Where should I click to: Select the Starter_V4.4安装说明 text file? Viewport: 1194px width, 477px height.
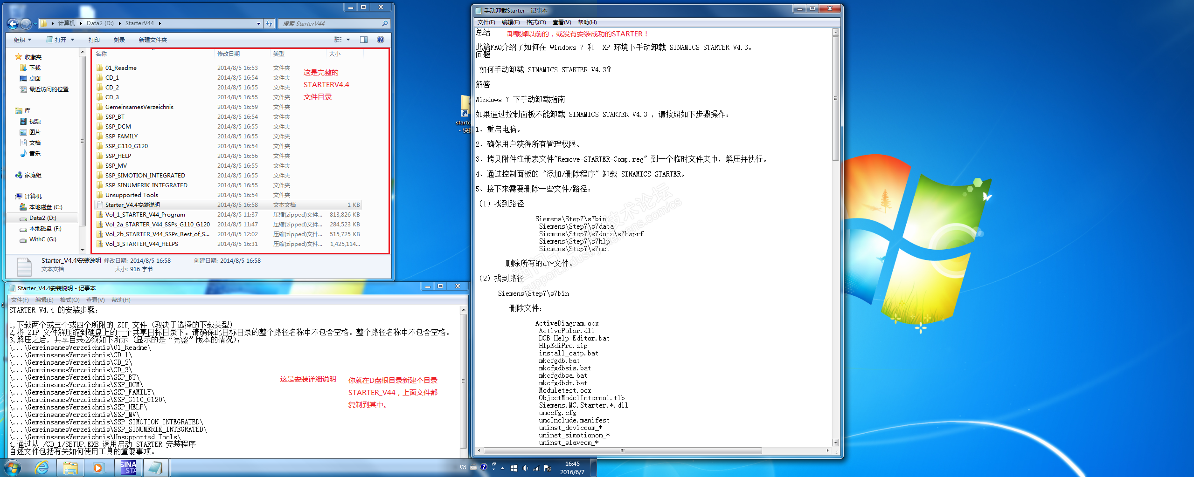(x=132, y=204)
